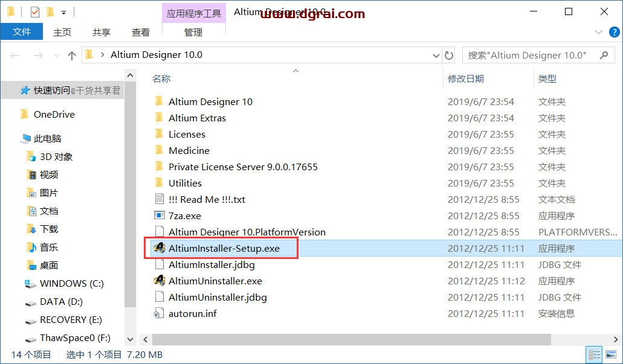This screenshot has width=623, height=364.
Task: Click the search magnifier icon
Action: (604, 55)
